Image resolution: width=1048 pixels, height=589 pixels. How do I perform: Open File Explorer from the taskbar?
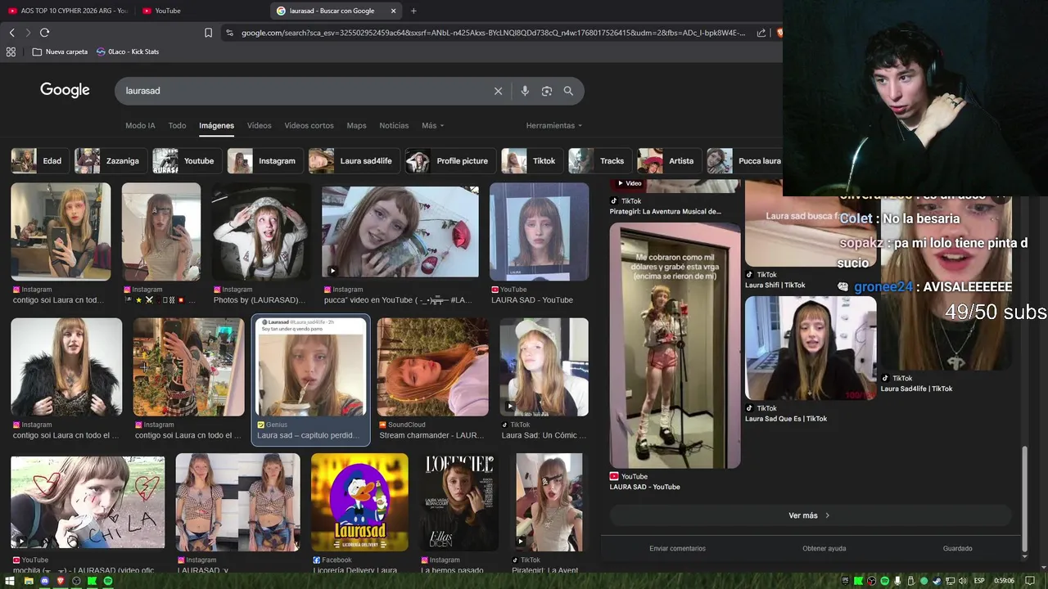pos(29,581)
